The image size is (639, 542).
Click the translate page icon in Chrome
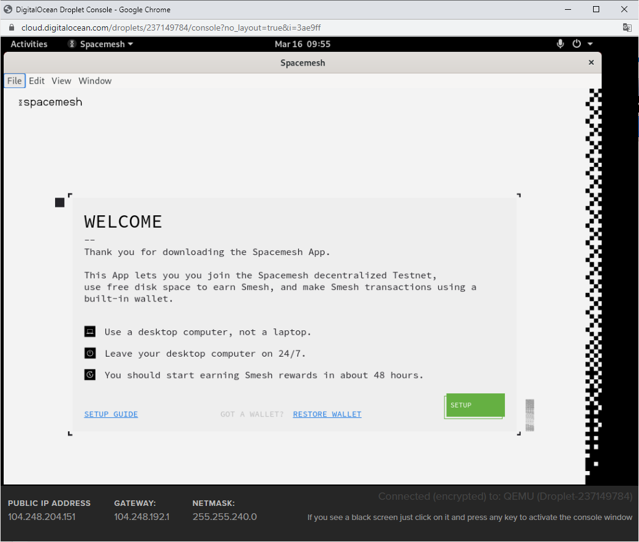pos(627,28)
